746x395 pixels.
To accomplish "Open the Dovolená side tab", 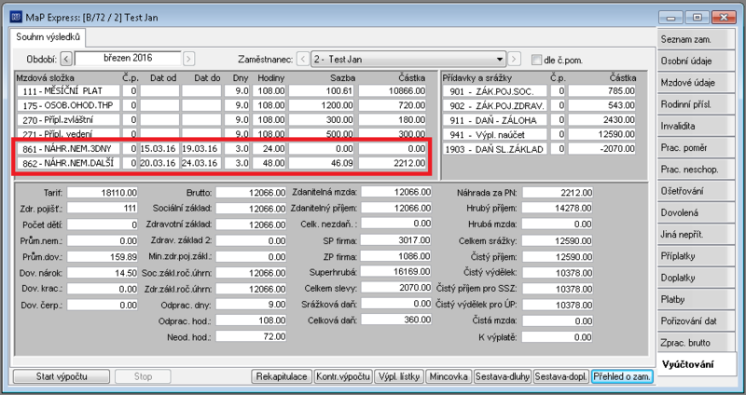I will (x=693, y=213).
